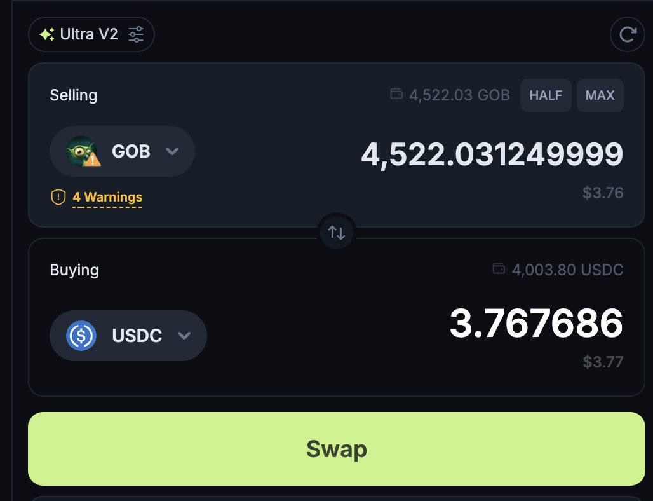This screenshot has height=501, width=653.
Task: Click the warning shield icon
Action: (x=58, y=197)
